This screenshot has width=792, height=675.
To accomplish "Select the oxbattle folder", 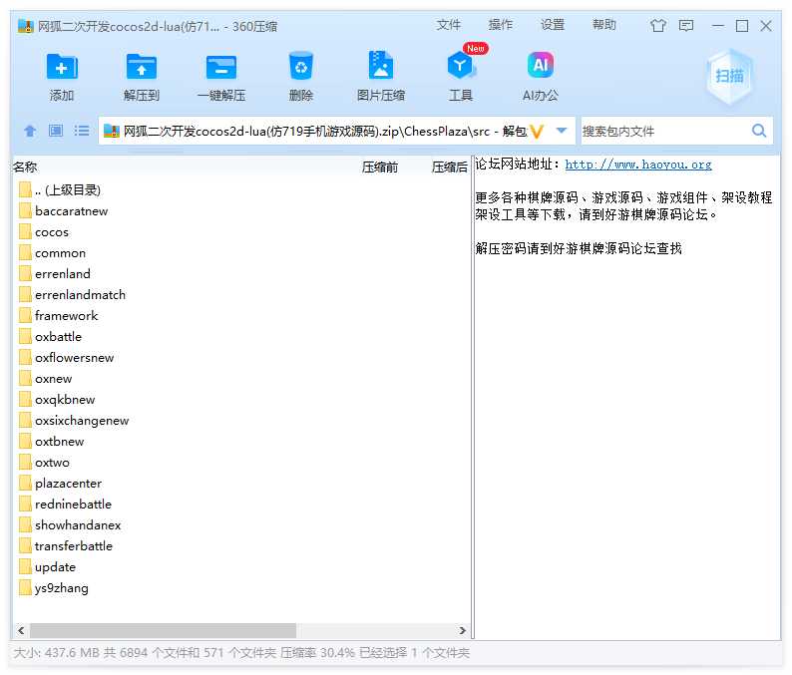I will 51,337.
